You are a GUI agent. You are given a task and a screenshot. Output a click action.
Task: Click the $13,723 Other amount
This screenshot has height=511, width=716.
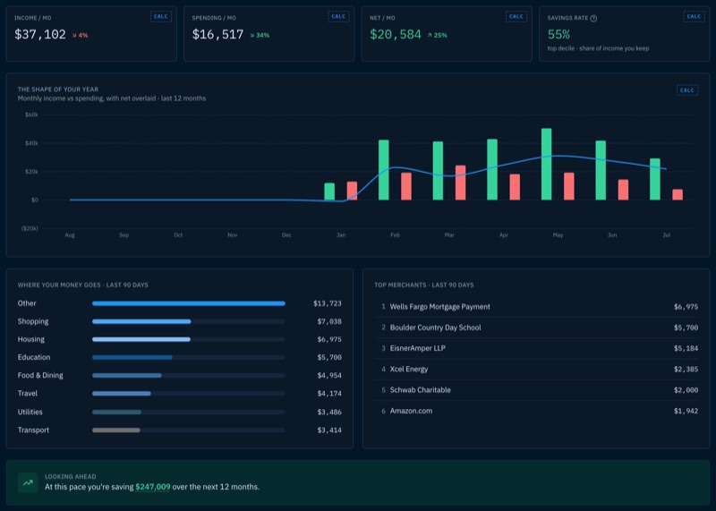(x=328, y=303)
